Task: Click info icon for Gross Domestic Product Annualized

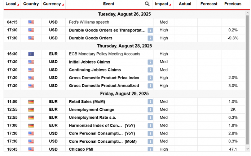Action: [150, 86]
